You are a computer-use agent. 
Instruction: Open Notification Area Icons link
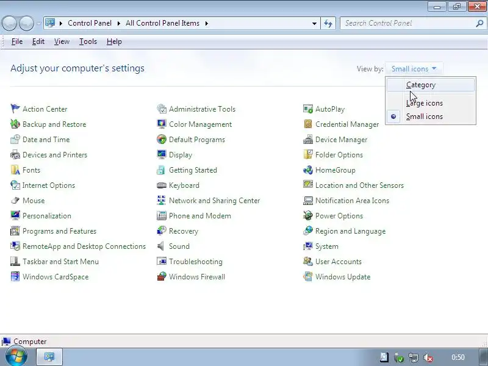coord(352,201)
